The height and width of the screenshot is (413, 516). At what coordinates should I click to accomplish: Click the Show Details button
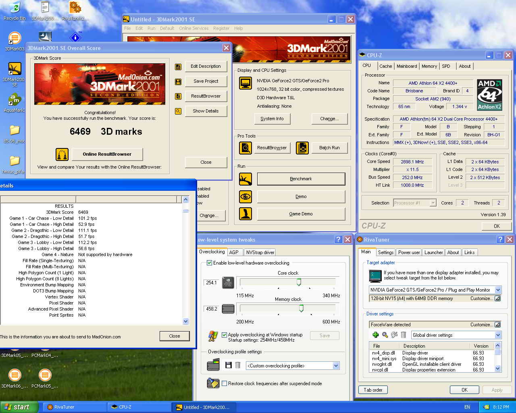pyautogui.click(x=206, y=111)
